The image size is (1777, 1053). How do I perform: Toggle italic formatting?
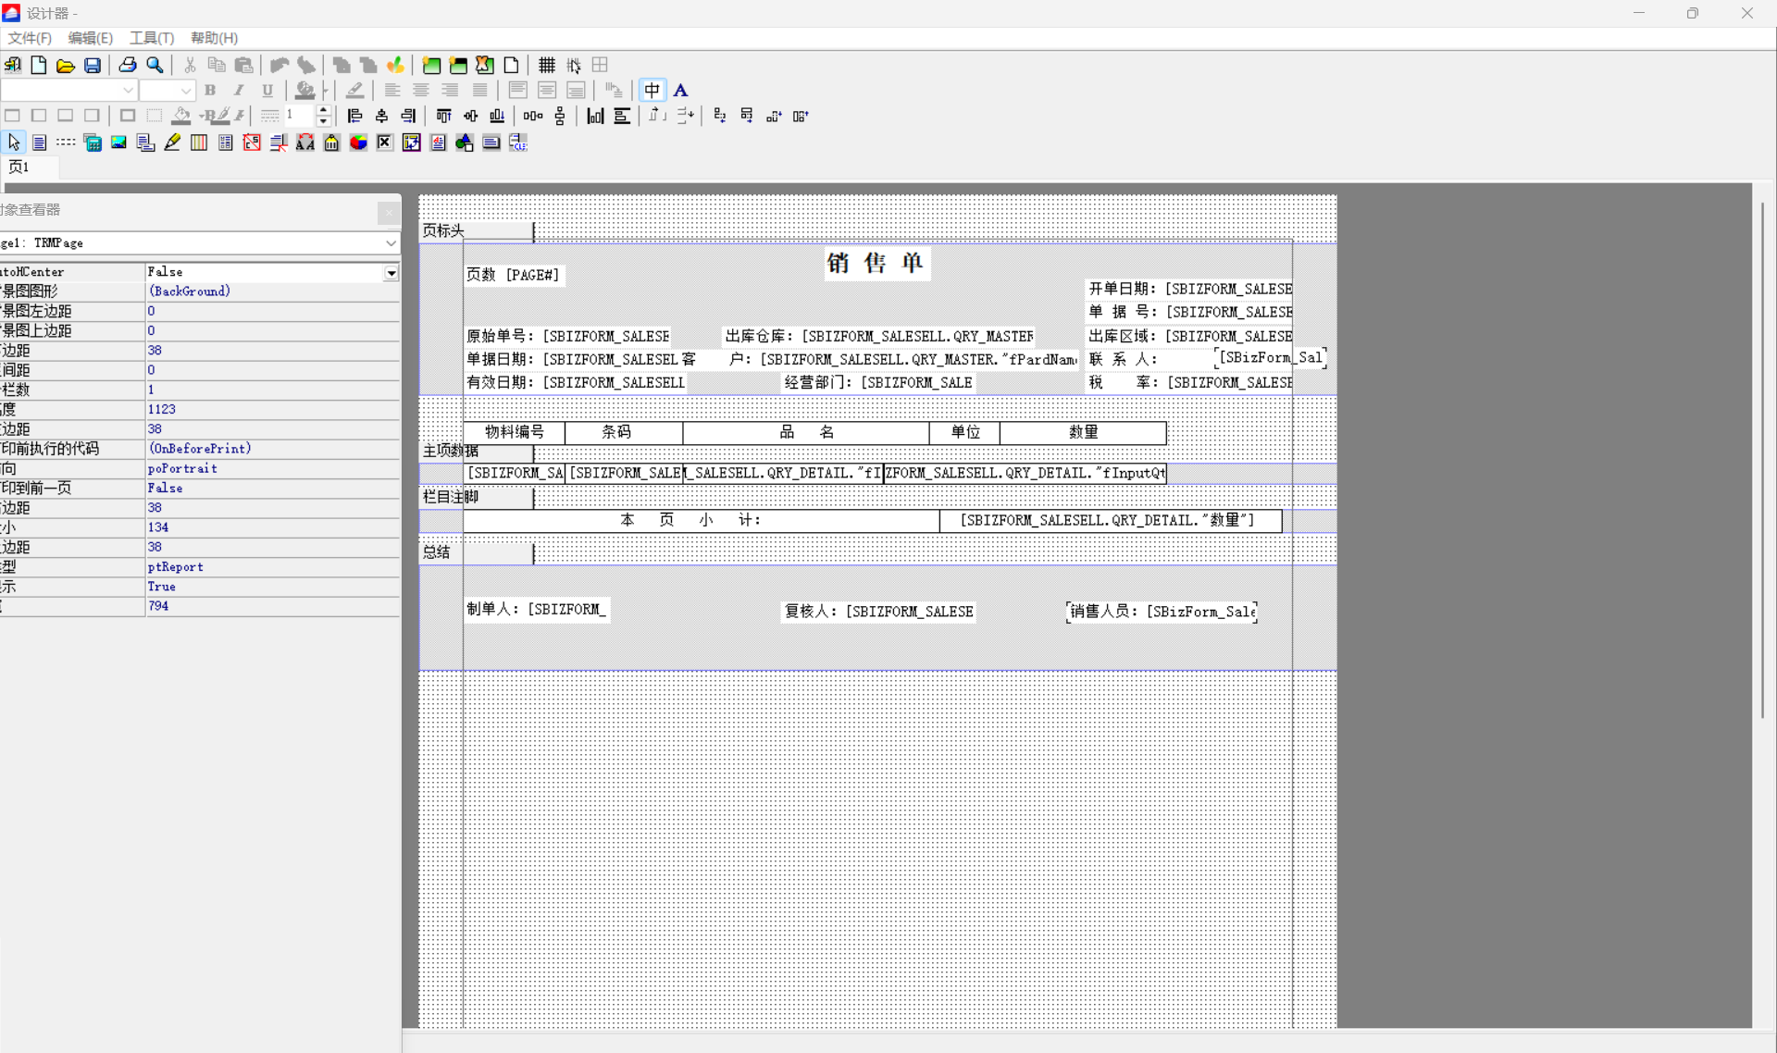point(239,90)
